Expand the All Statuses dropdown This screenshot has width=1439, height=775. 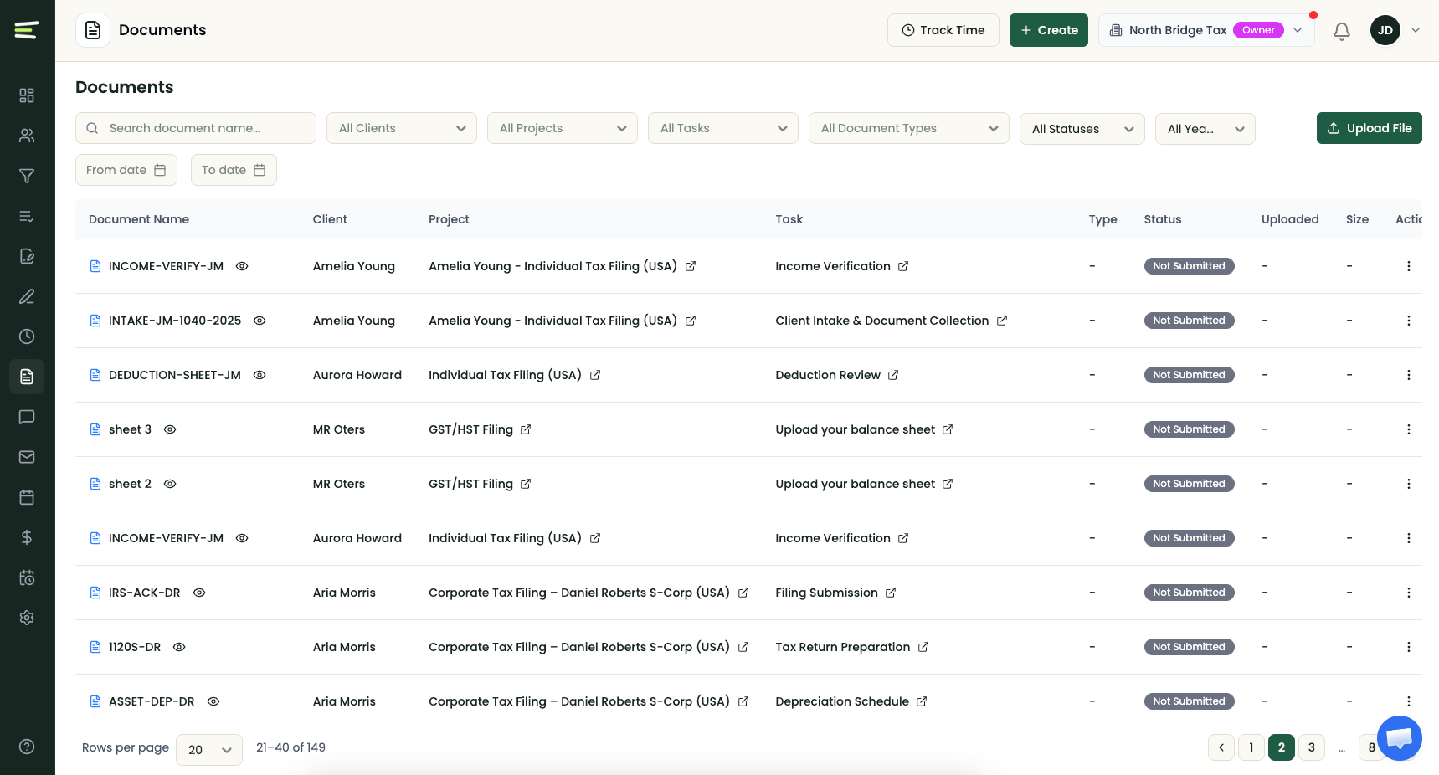pos(1082,129)
